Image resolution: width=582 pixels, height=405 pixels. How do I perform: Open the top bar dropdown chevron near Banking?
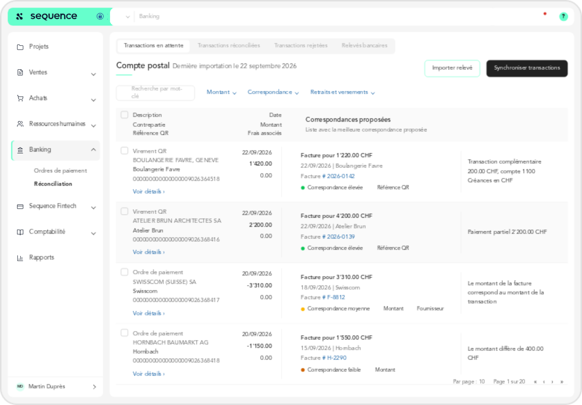[127, 17]
